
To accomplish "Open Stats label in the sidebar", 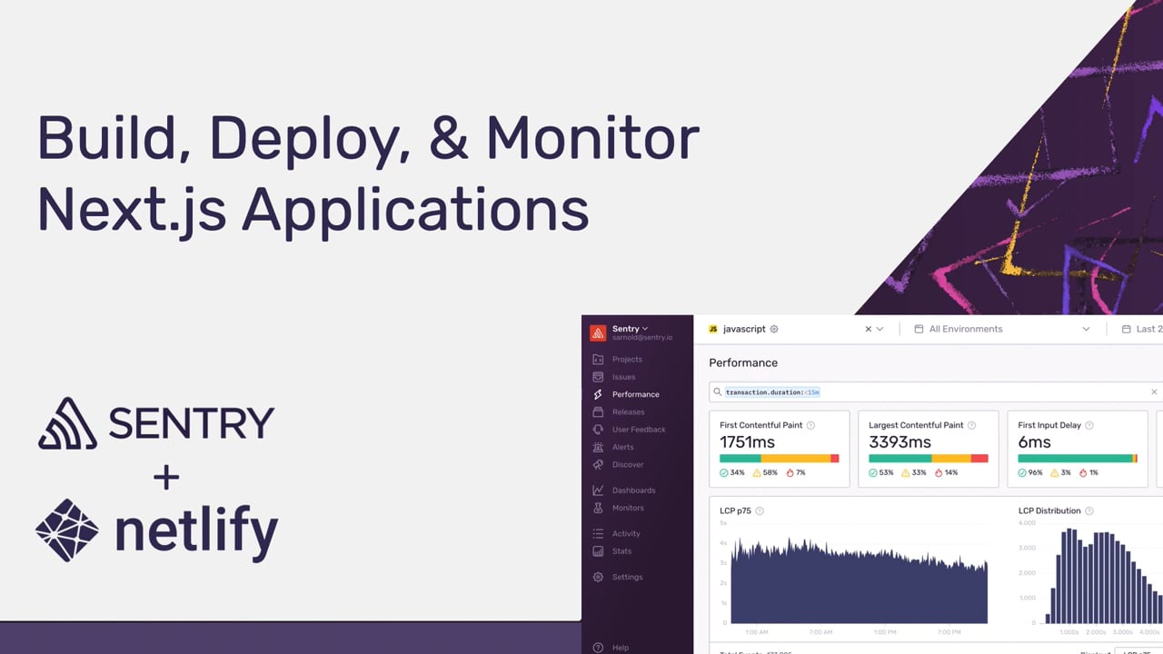I will [x=622, y=551].
